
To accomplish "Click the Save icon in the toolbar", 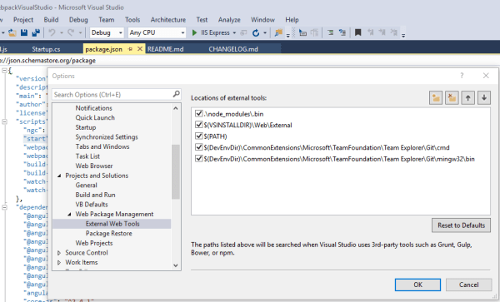I will tap(24, 32).
